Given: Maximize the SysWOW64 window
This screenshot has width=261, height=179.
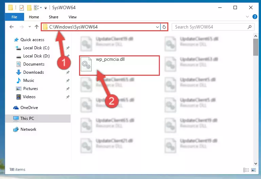Looking at the screenshot, I should (x=235, y=7).
